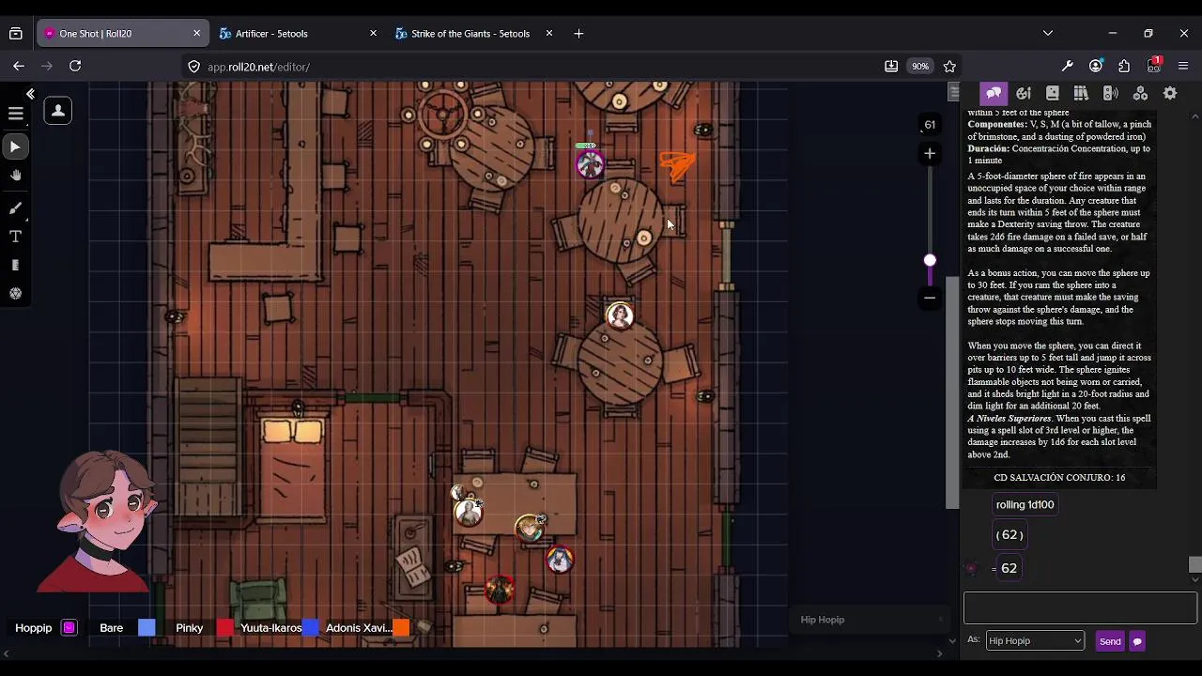Open the dice rolling tool
The width and height of the screenshot is (1202, 676).
click(x=15, y=294)
